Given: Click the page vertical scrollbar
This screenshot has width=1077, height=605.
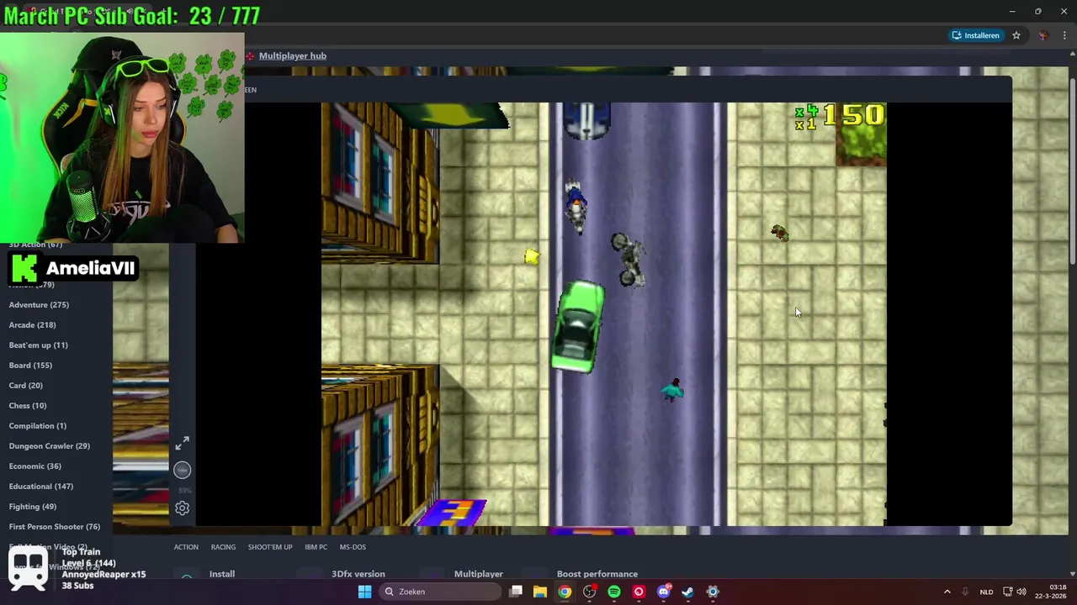Looking at the screenshot, I should [1072, 172].
